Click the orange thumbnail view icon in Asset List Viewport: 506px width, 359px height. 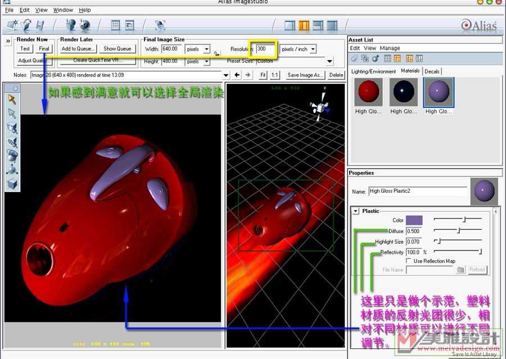tap(397, 58)
